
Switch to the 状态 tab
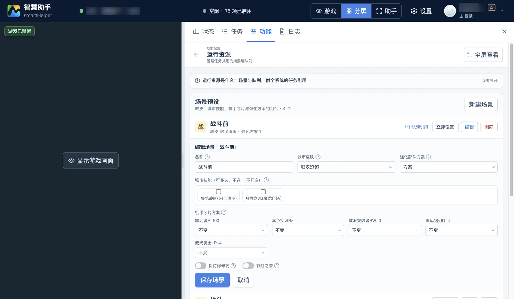pyautogui.click(x=204, y=32)
